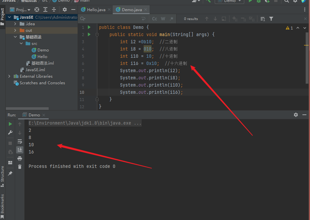Click Expand All icon in Project toolbar

45,10
